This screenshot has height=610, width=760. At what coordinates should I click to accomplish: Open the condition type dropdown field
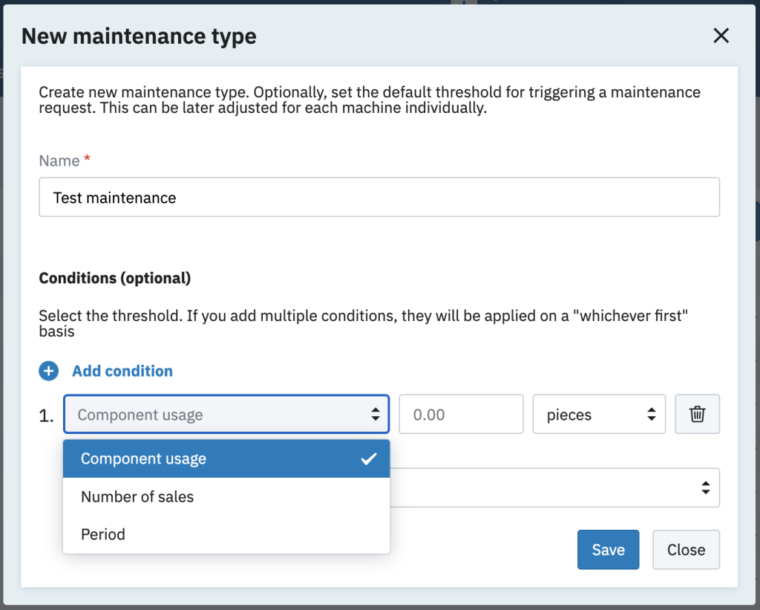tap(215, 415)
